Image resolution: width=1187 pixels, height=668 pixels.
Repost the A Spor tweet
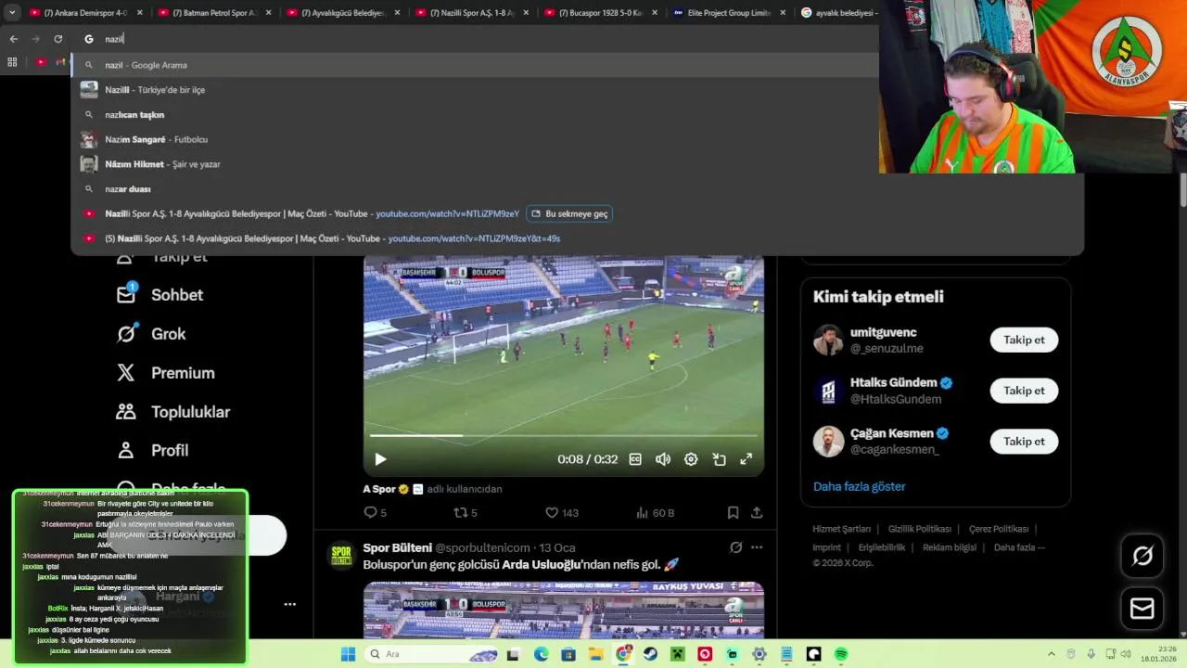pyautogui.click(x=465, y=512)
